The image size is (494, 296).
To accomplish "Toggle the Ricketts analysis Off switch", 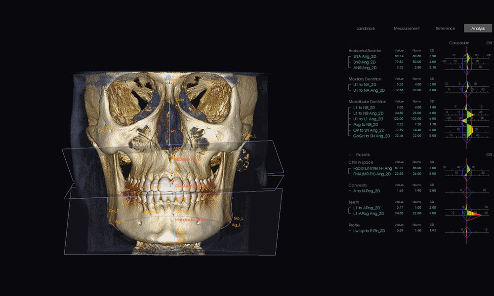I will coord(489,154).
